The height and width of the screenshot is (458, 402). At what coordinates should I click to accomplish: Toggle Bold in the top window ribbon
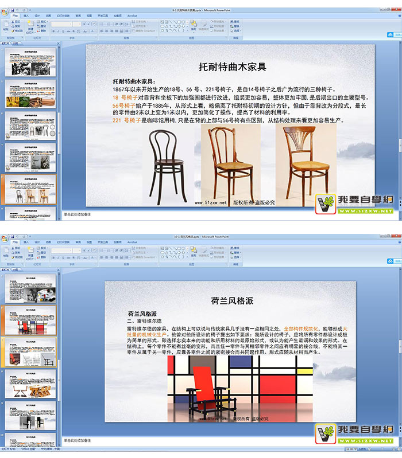pyautogui.click(x=53, y=31)
